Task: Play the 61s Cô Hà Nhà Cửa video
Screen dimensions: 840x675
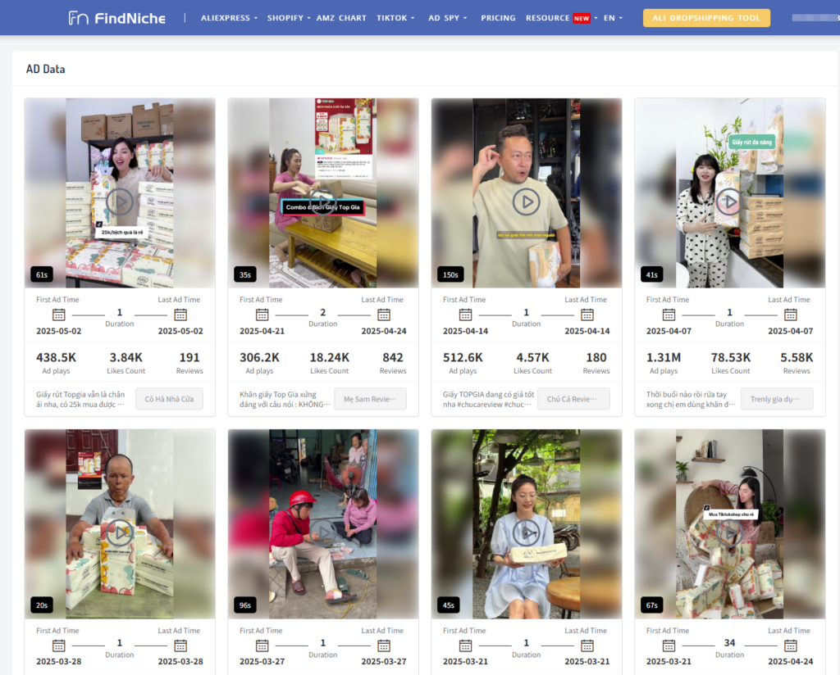Action: click(120, 202)
